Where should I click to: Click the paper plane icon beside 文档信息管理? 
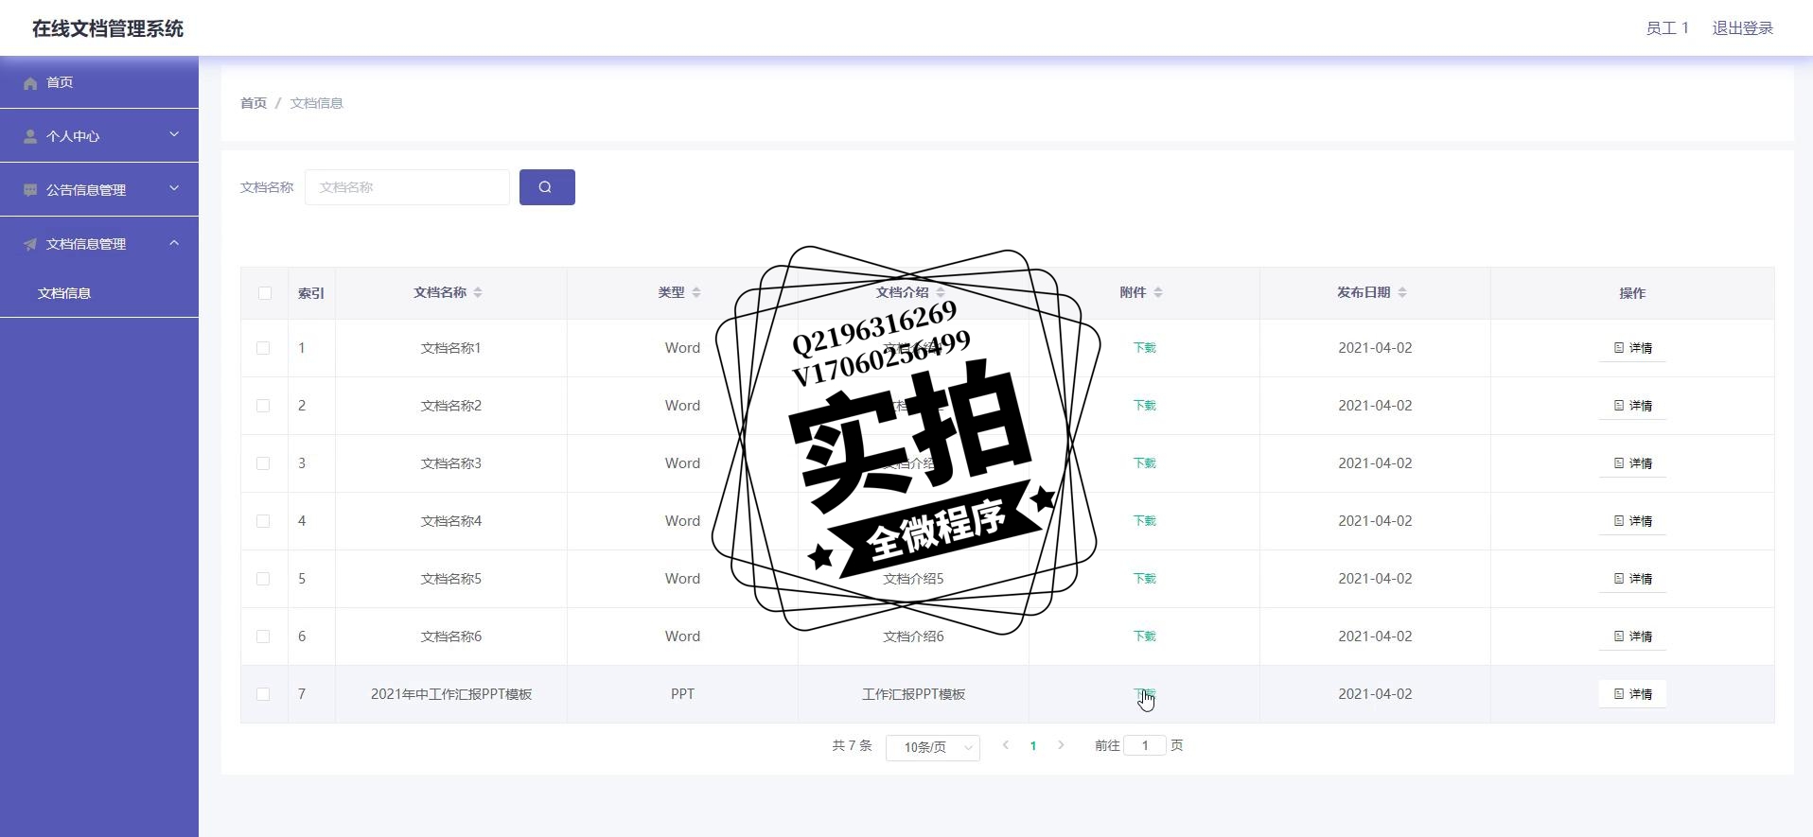30,245
